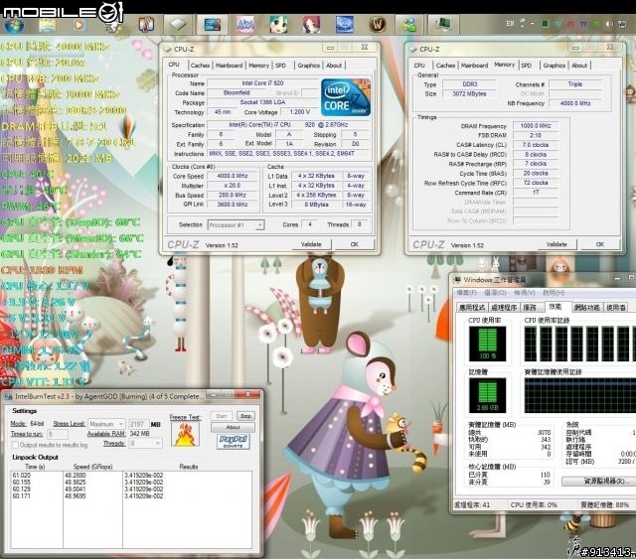
Task: Open 檢視(V) menu in Task Manager
Action: (525, 293)
